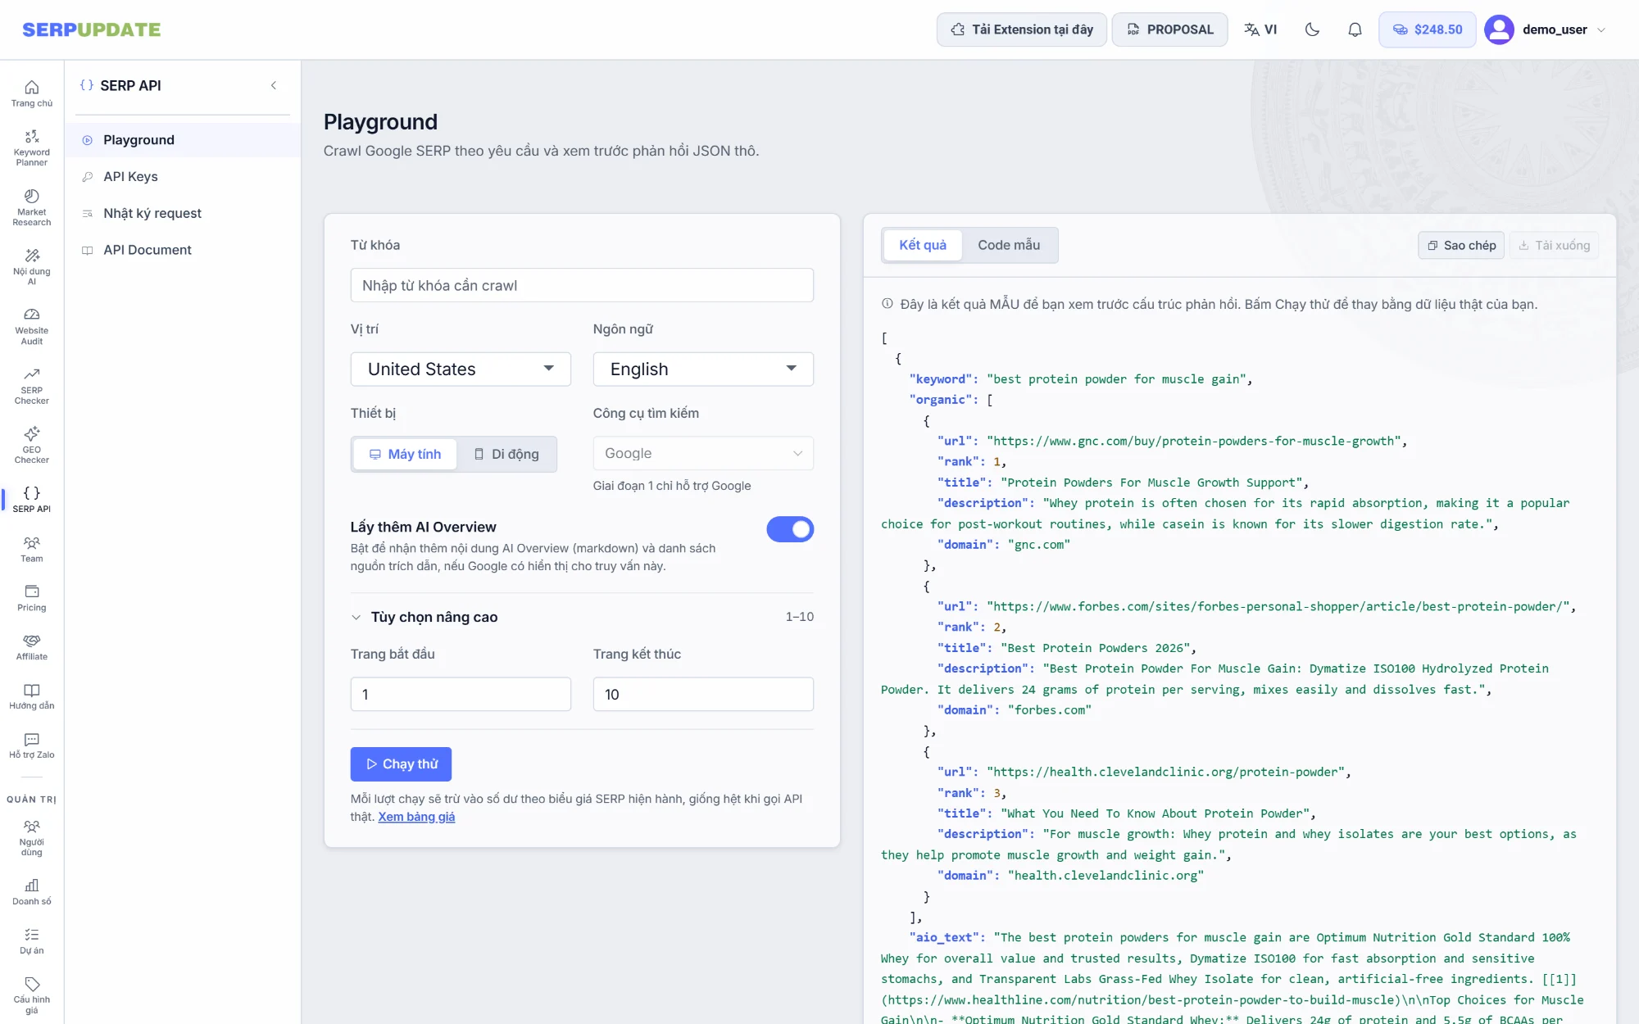Open Hỗ trợ Zalo support icon

coord(32,745)
